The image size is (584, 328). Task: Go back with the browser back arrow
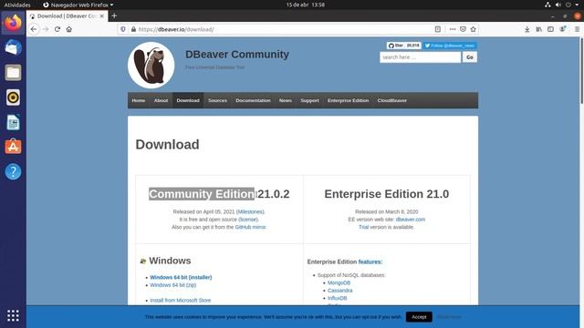click(34, 29)
